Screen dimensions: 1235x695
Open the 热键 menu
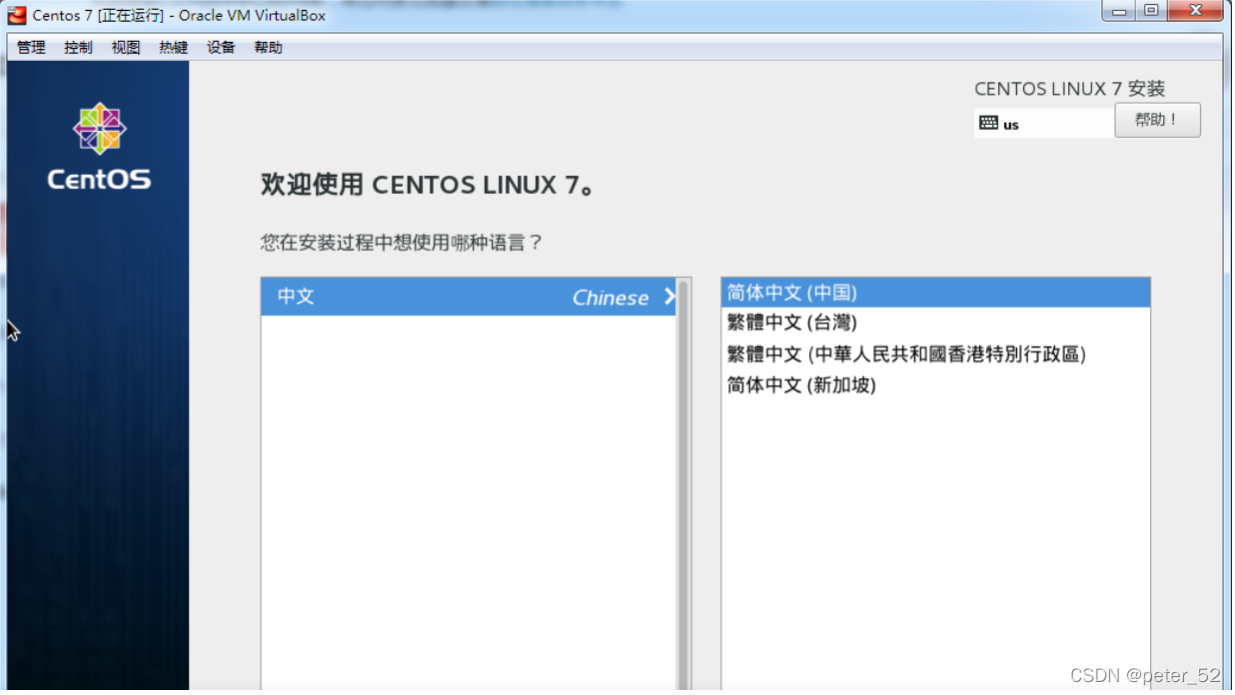point(173,47)
